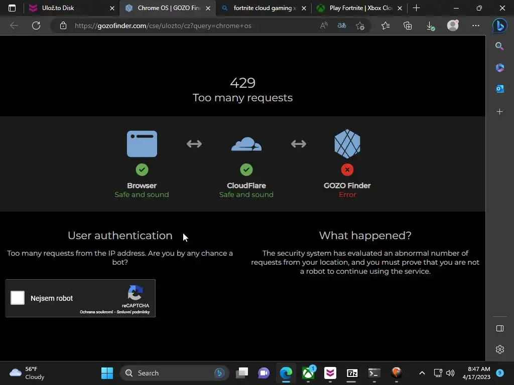Viewport: 514px width, 385px height.
Task: Show the Downloads panel
Action: click(x=430, y=26)
